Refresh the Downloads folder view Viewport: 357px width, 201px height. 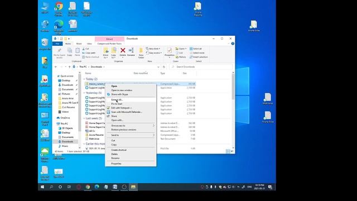(x=164, y=67)
